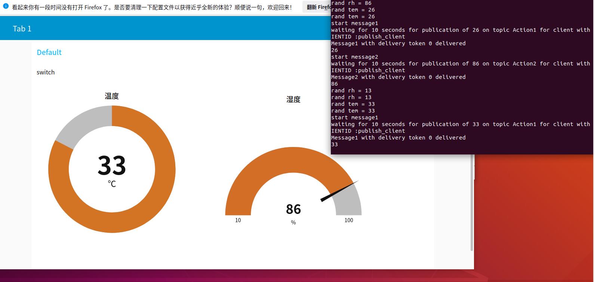Click the humidity value 86
The image size is (594, 282).
[293, 209]
